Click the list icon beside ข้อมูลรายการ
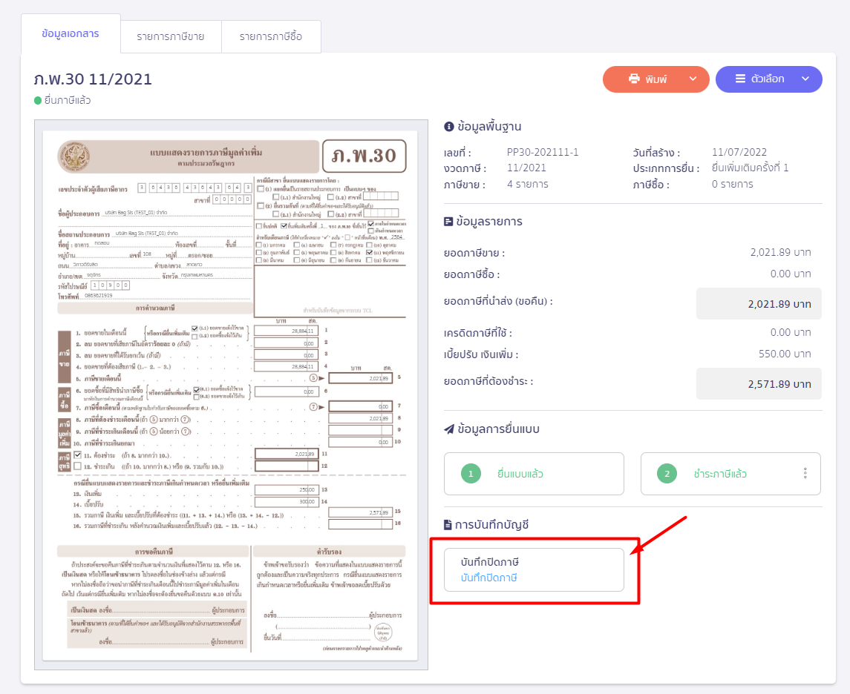 tap(448, 221)
